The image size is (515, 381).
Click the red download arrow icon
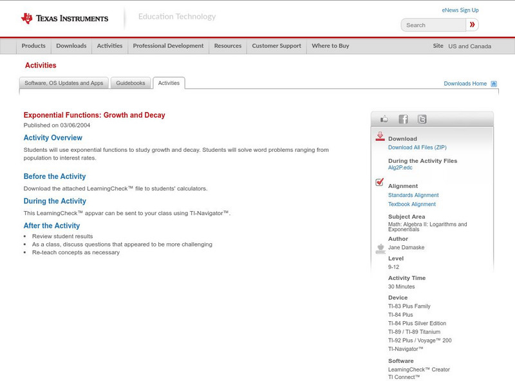(380, 136)
